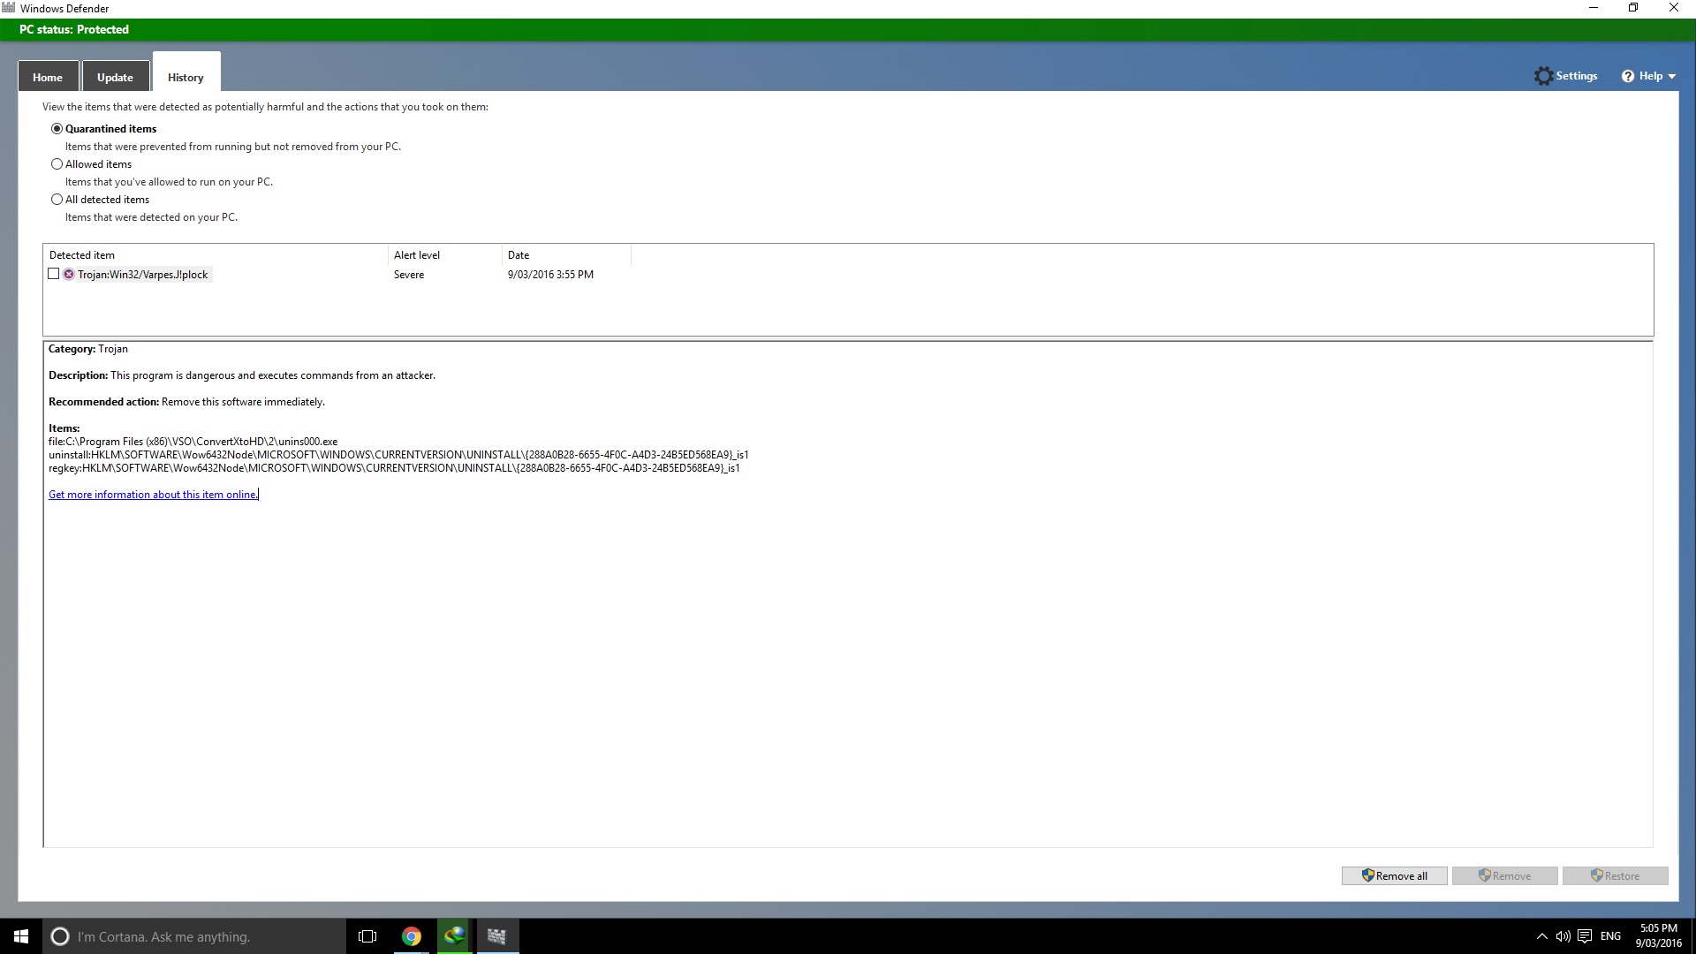The width and height of the screenshot is (1696, 954).
Task: Open the Action Center notification icon
Action: (1585, 936)
